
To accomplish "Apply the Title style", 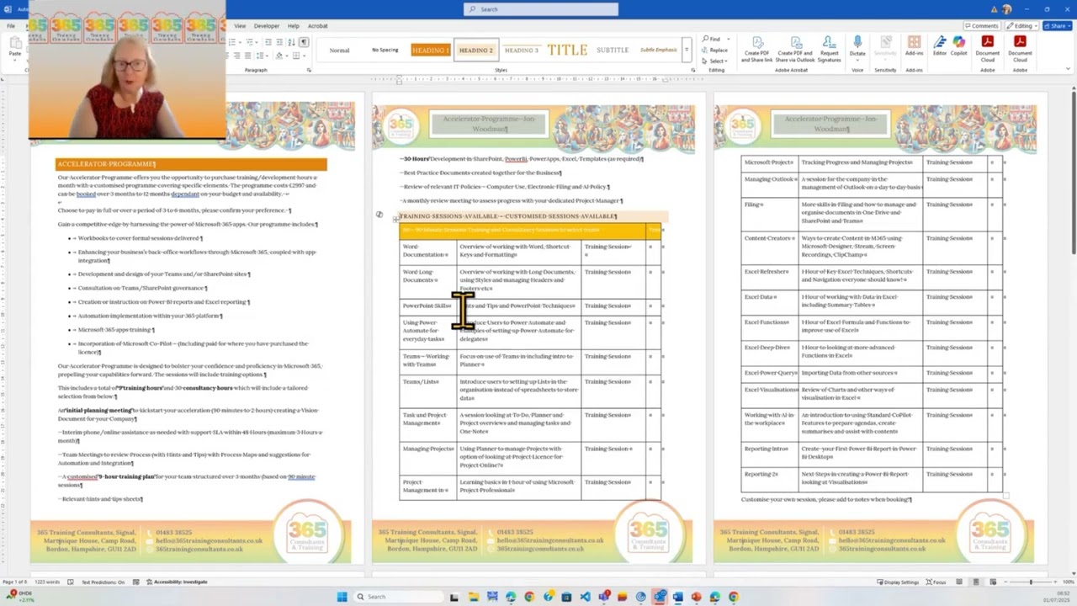I will 567,50.
